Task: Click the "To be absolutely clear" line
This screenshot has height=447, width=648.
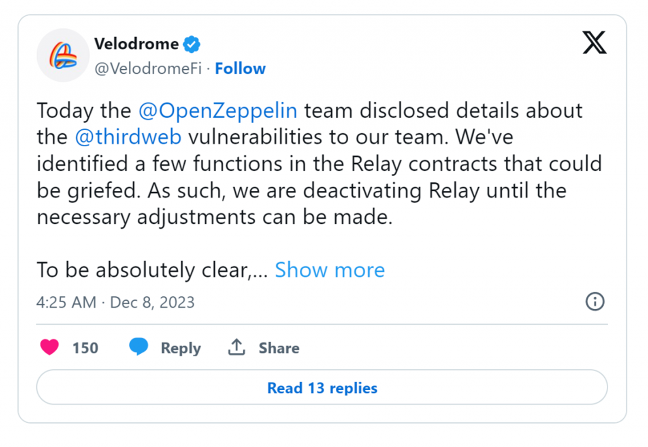Action: point(152,270)
